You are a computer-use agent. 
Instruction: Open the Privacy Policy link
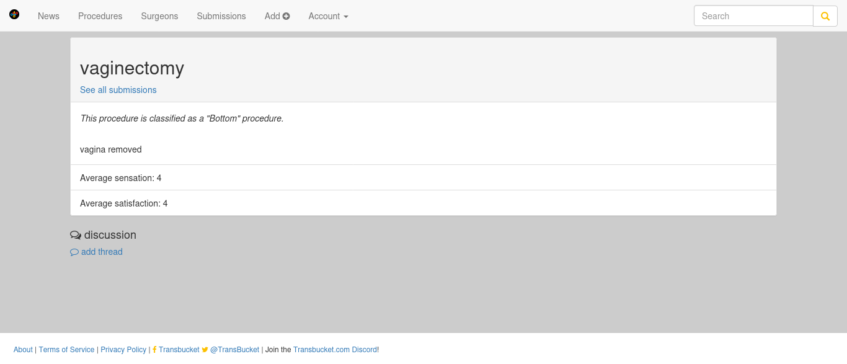(123, 350)
